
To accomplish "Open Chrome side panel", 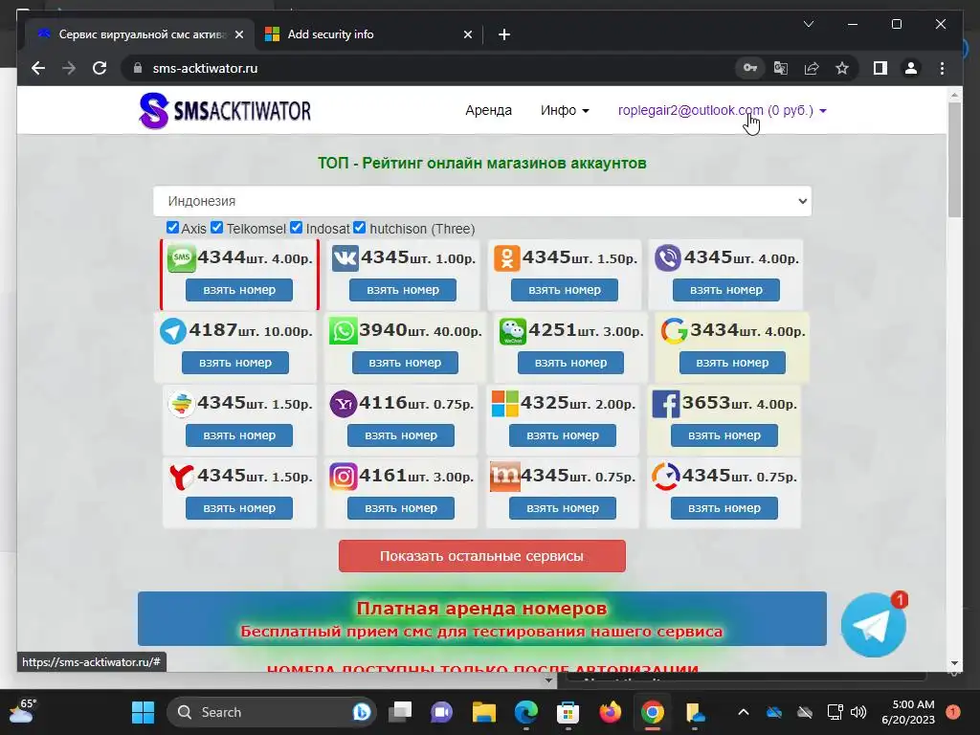I will (880, 68).
